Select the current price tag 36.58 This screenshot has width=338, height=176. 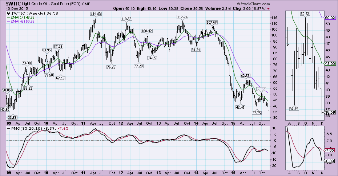330,113
